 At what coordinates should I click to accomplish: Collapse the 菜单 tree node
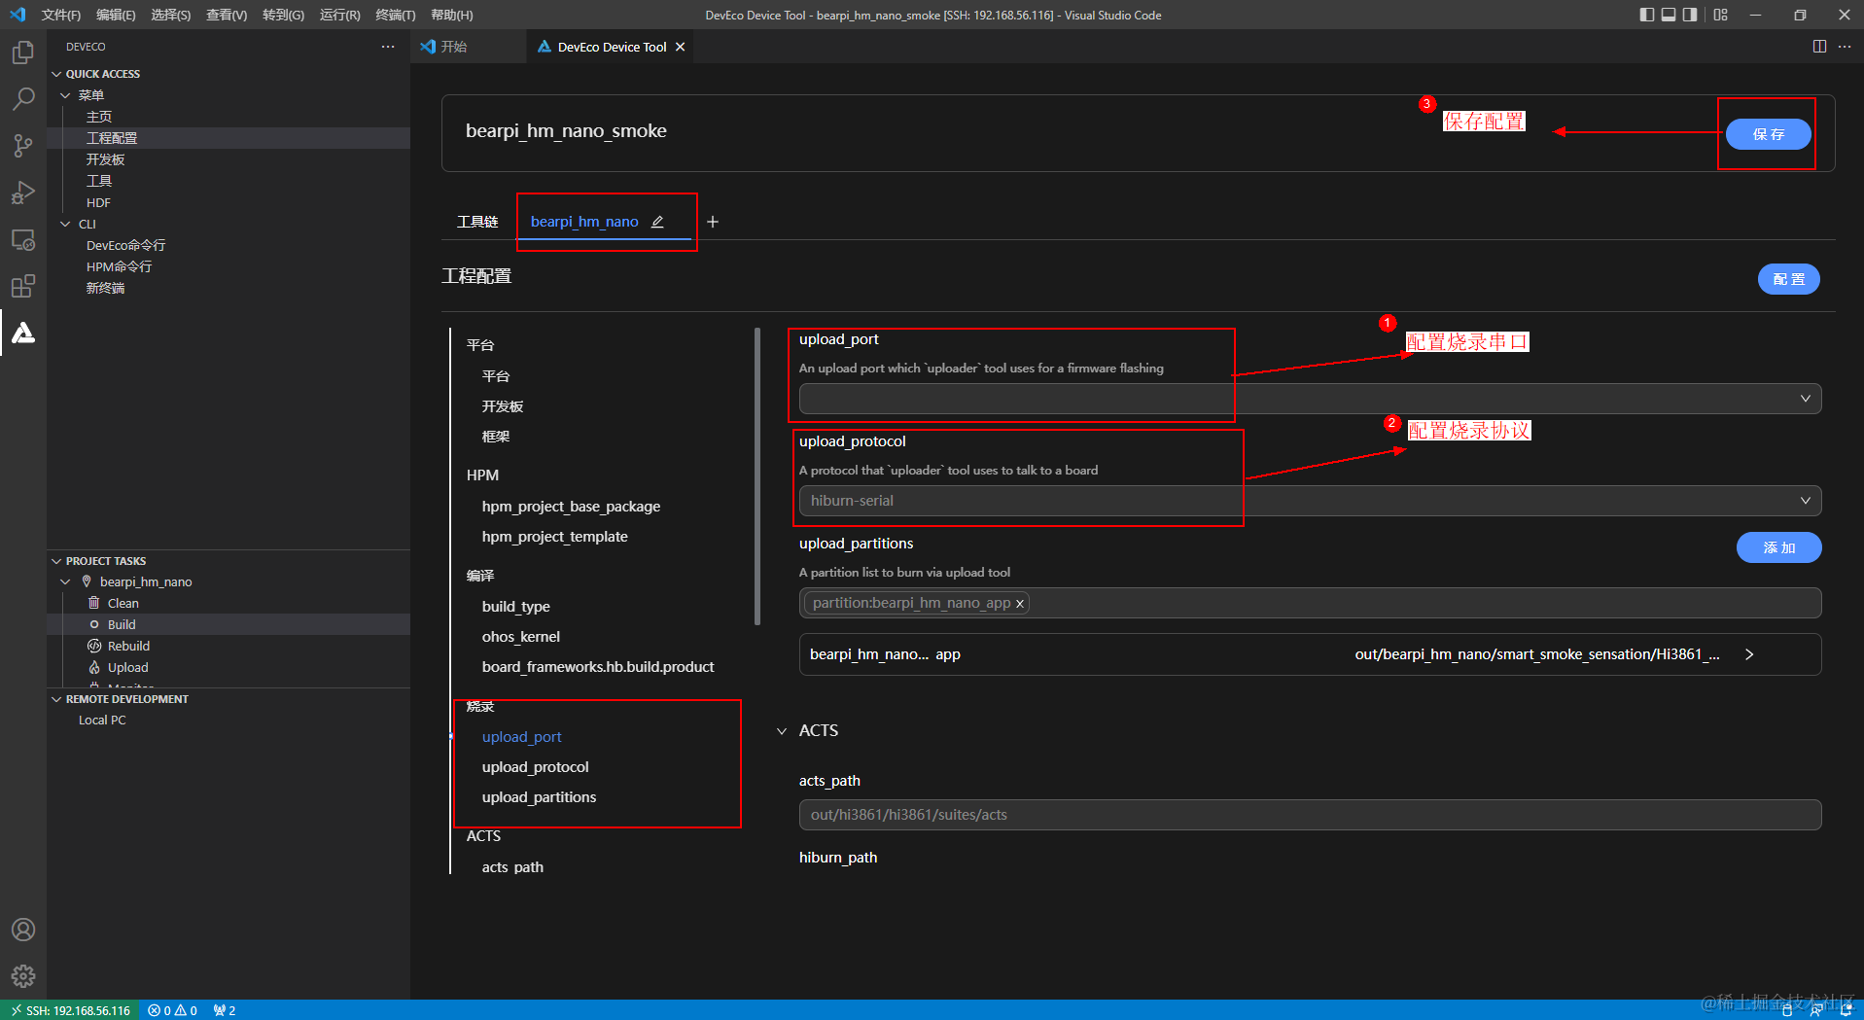pos(65,95)
